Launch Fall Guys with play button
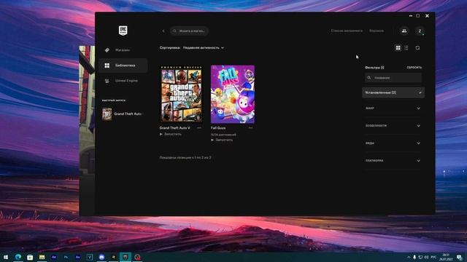 222,140
